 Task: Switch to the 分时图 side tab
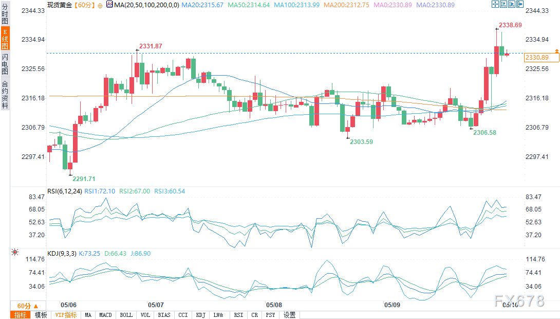coord(5,13)
